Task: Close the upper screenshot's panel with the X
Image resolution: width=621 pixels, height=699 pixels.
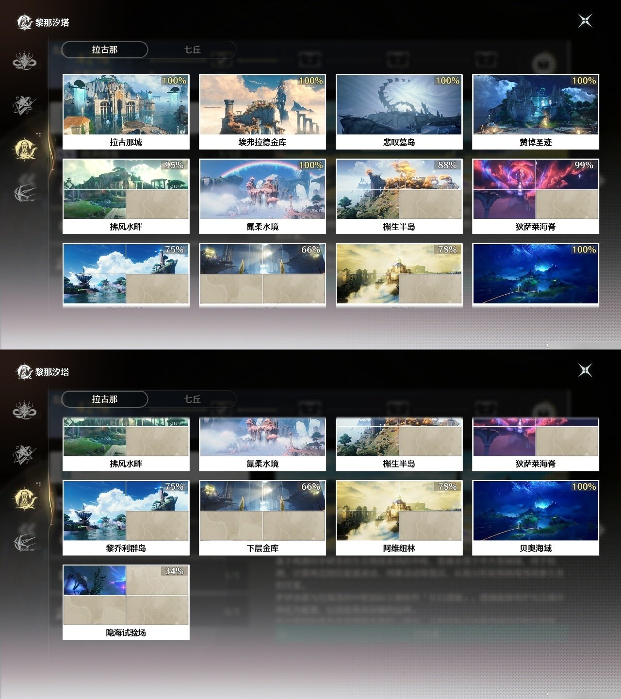Action: (x=585, y=21)
